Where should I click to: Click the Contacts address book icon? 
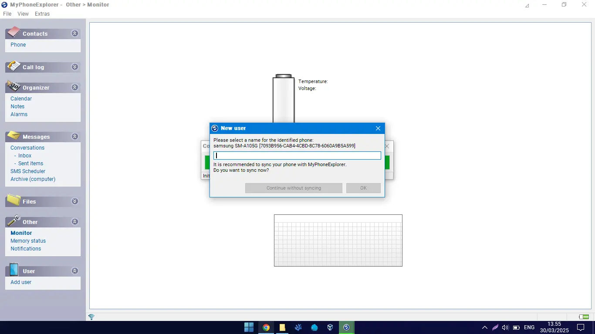[x=14, y=32]
